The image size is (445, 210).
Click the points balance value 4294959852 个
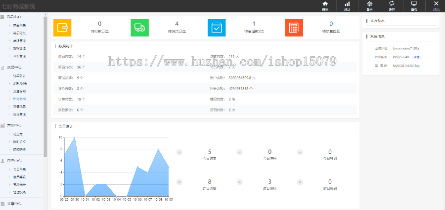[241, 89]
